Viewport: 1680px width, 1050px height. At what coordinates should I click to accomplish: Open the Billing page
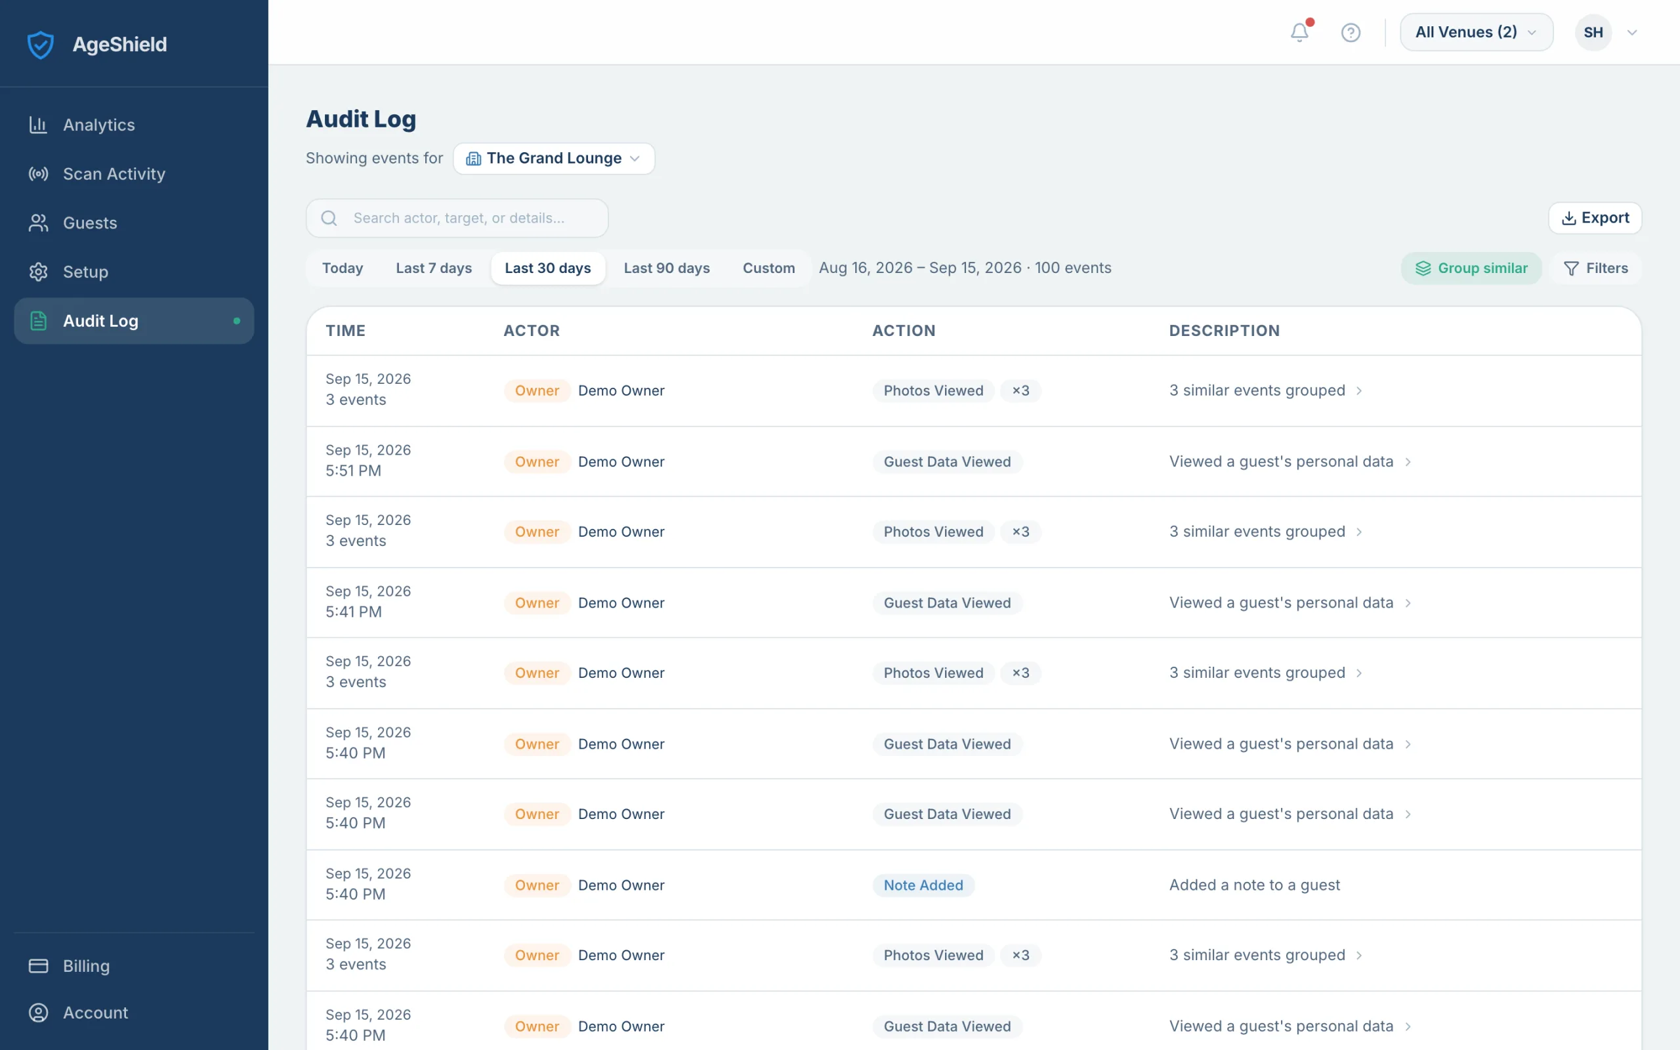134,966
